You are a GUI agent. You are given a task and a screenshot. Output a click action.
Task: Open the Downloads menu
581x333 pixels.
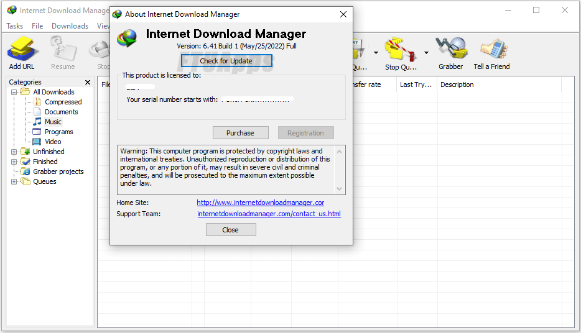point(70,26)
